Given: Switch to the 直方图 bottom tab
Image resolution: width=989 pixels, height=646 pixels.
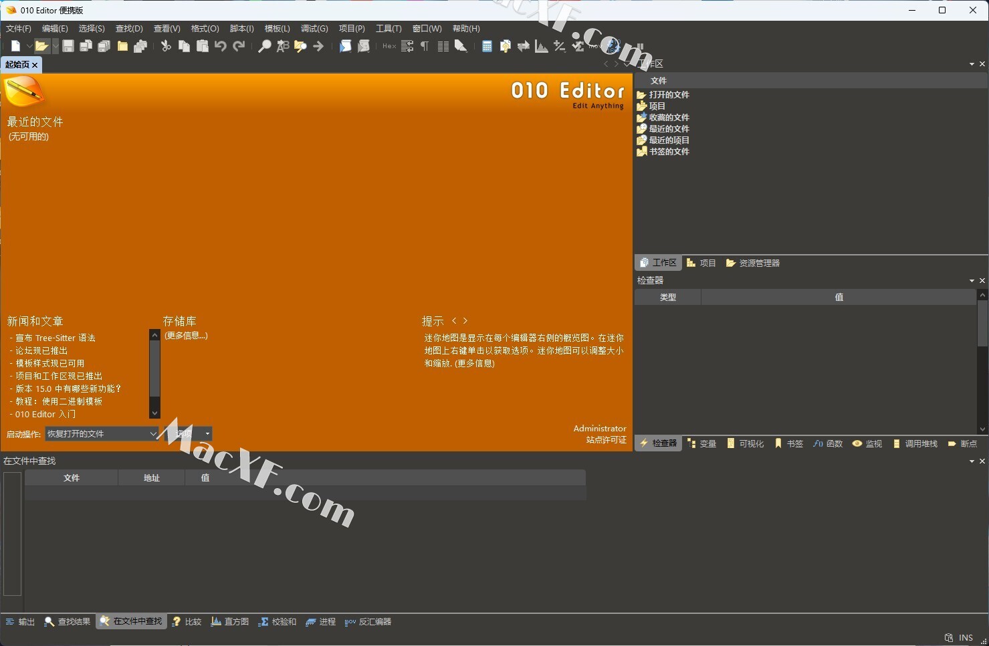Looking at the screenshot, I should [230, 622].
